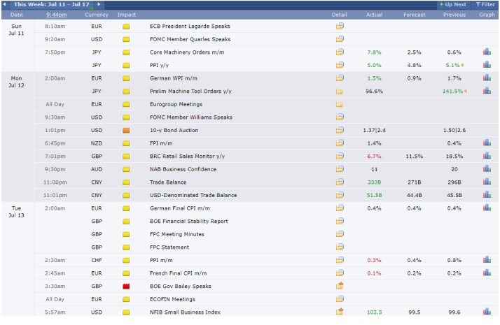Open detail folder for ECOFIN Meetings
This screenshot has width=500, height=325.
(x=340, y=299)
